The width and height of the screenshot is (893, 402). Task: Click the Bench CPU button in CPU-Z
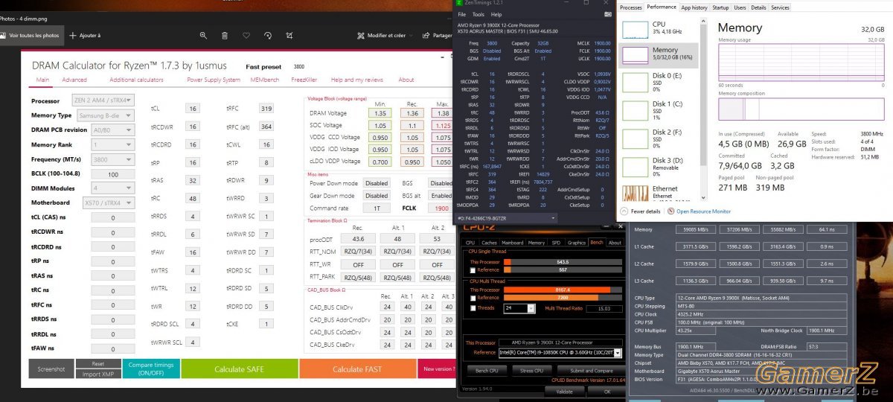click(487, 370)
